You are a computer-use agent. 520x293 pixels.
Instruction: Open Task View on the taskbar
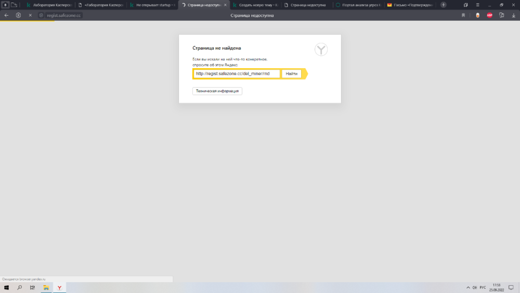tap(32, 288)
